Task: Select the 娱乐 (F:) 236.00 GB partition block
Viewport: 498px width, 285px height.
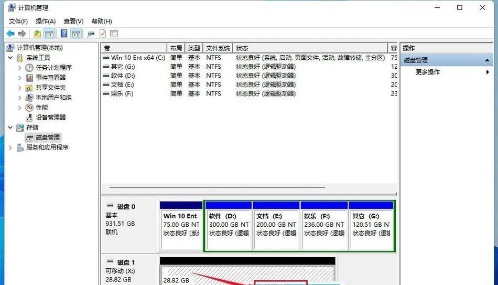Action: pos(324,226)
